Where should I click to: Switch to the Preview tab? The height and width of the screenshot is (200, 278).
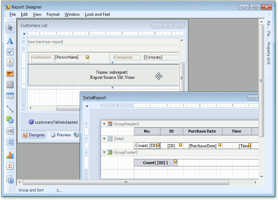(x=61, y=135)
